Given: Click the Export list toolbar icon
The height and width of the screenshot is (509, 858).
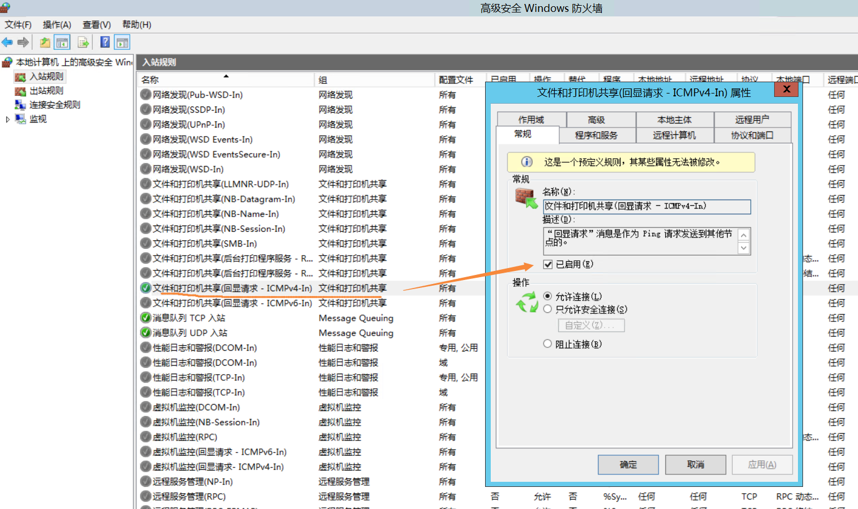Looking at the screenshot, I should click(x=83, y=43).
